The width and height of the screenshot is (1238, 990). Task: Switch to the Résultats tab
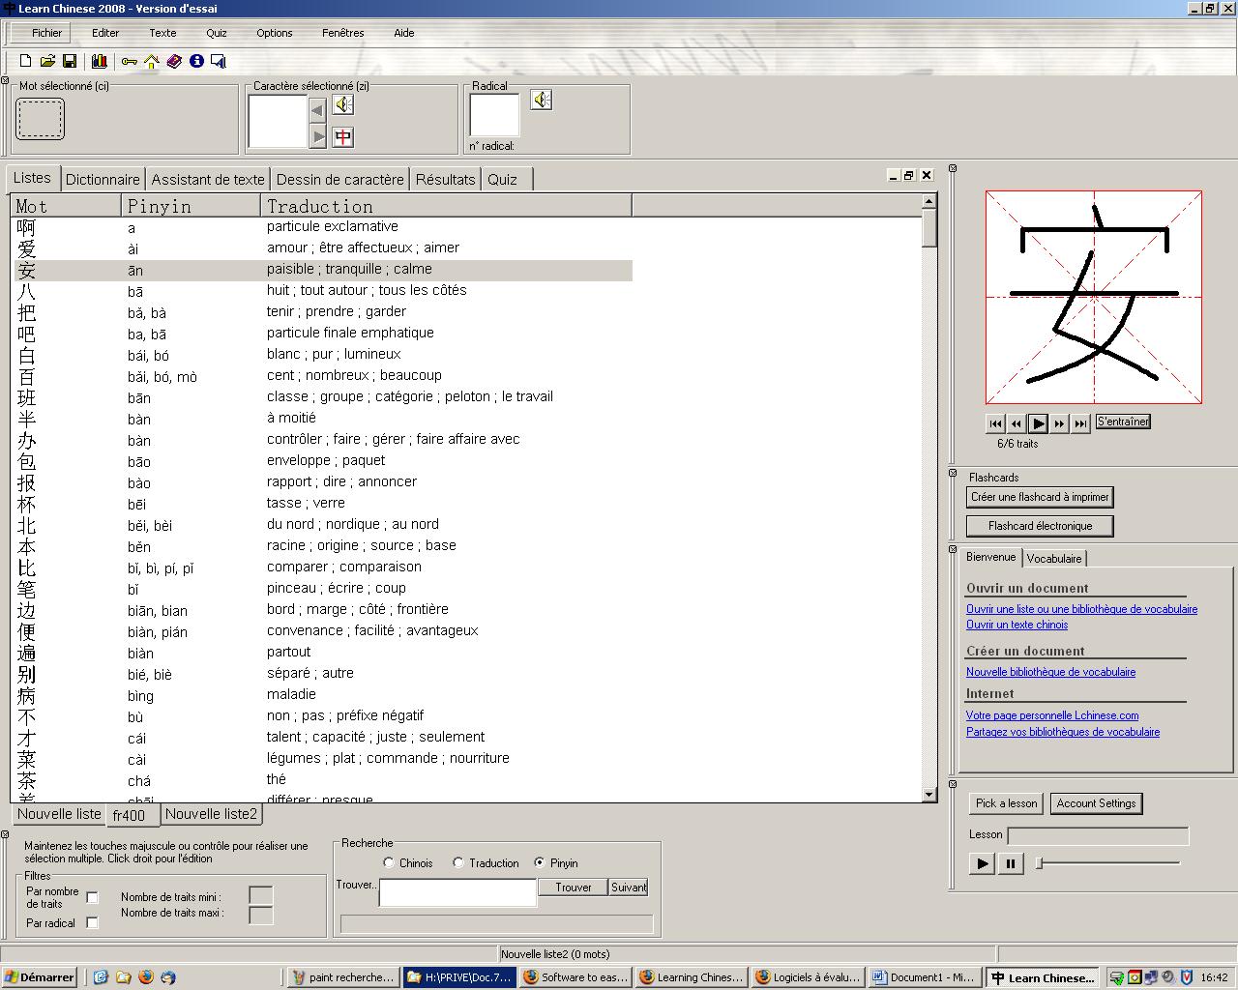tap(446, 179)
